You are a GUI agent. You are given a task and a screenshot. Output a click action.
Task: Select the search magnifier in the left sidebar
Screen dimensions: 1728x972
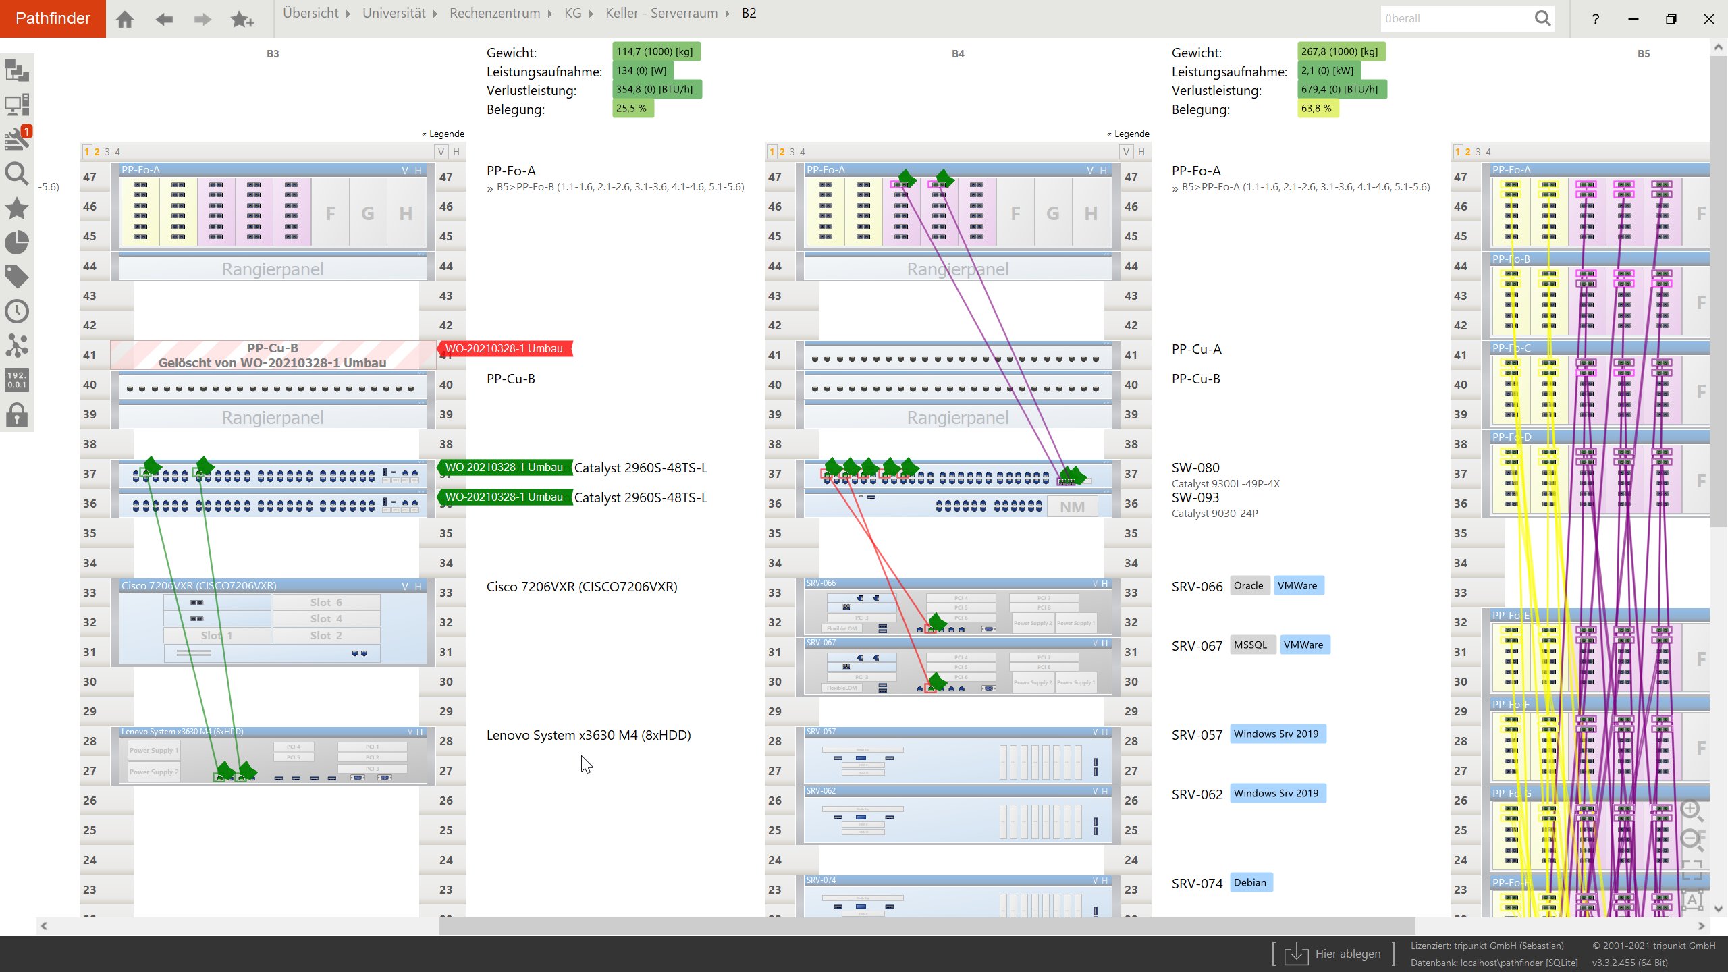16,174
